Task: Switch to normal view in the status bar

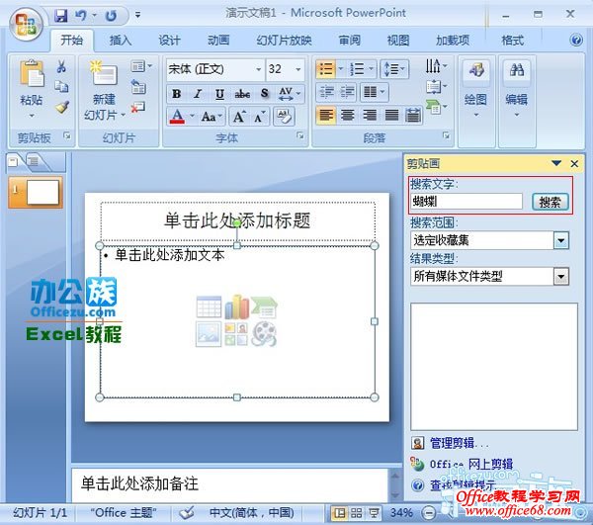Action: pyautogui.click(x=339, y=513)
